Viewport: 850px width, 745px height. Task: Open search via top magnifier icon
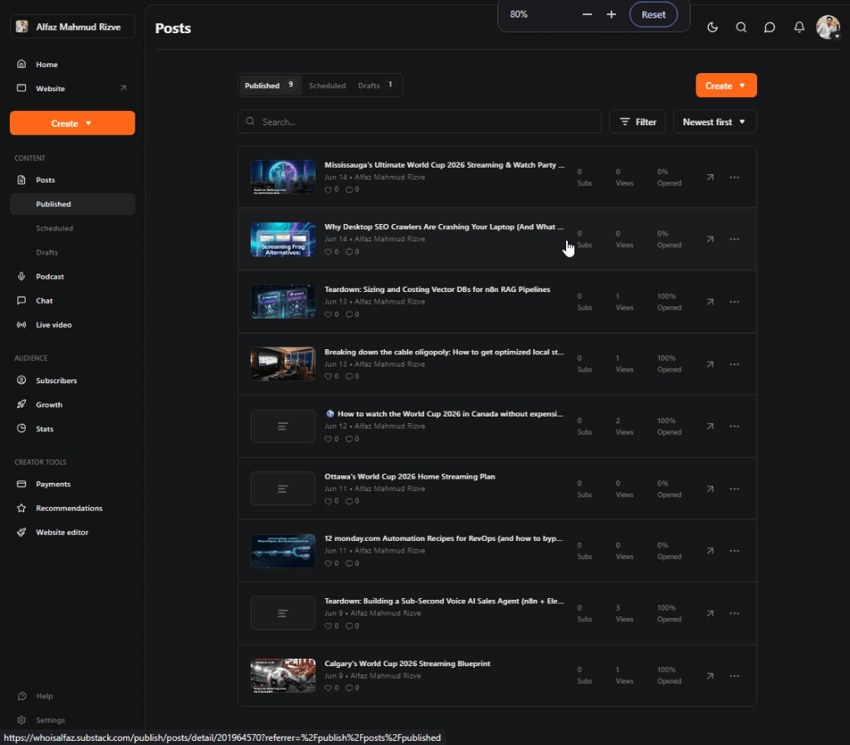click(x=741, y=27)
